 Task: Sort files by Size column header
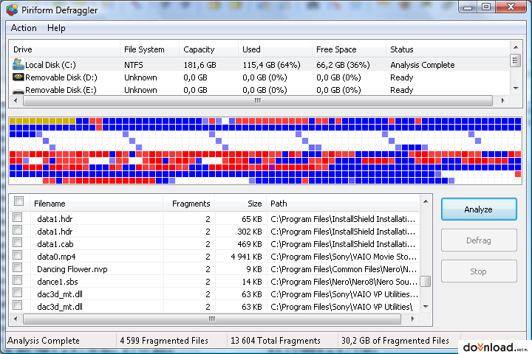(x=241, y=204)
